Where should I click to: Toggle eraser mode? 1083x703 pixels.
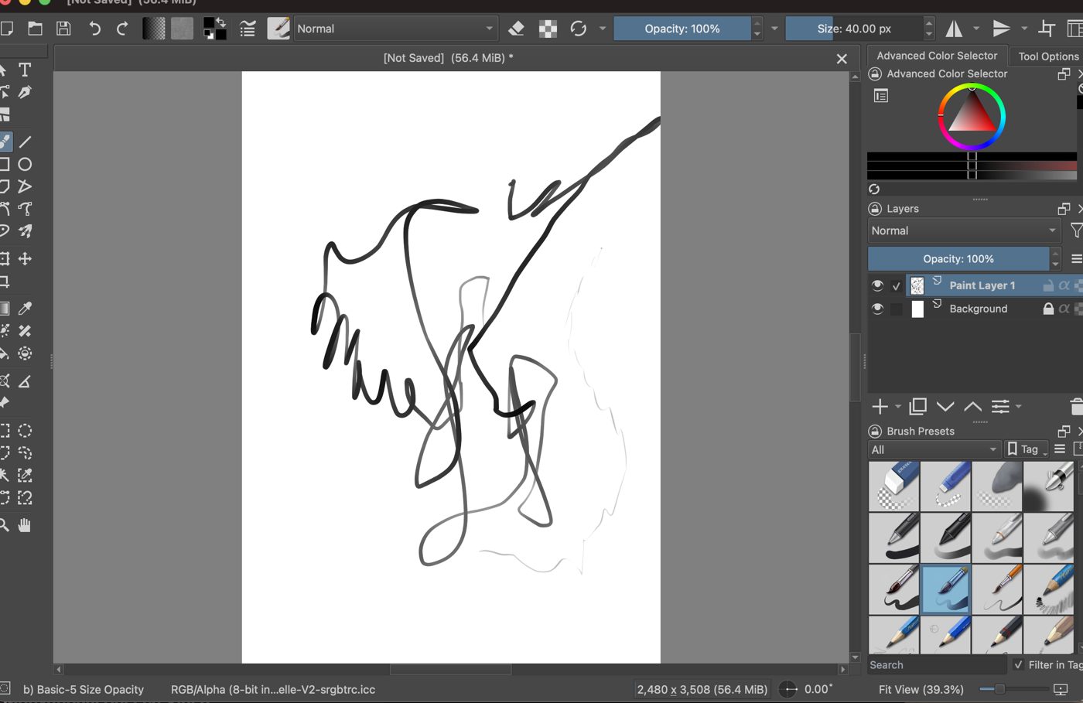[x=517, y=29]
